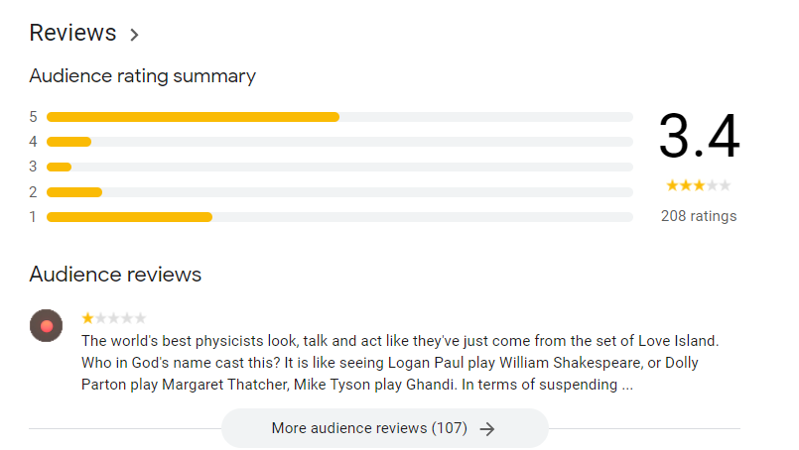Select the 3-star rating bar
This screenshot has width=799, height=450.
pos(339,167)
